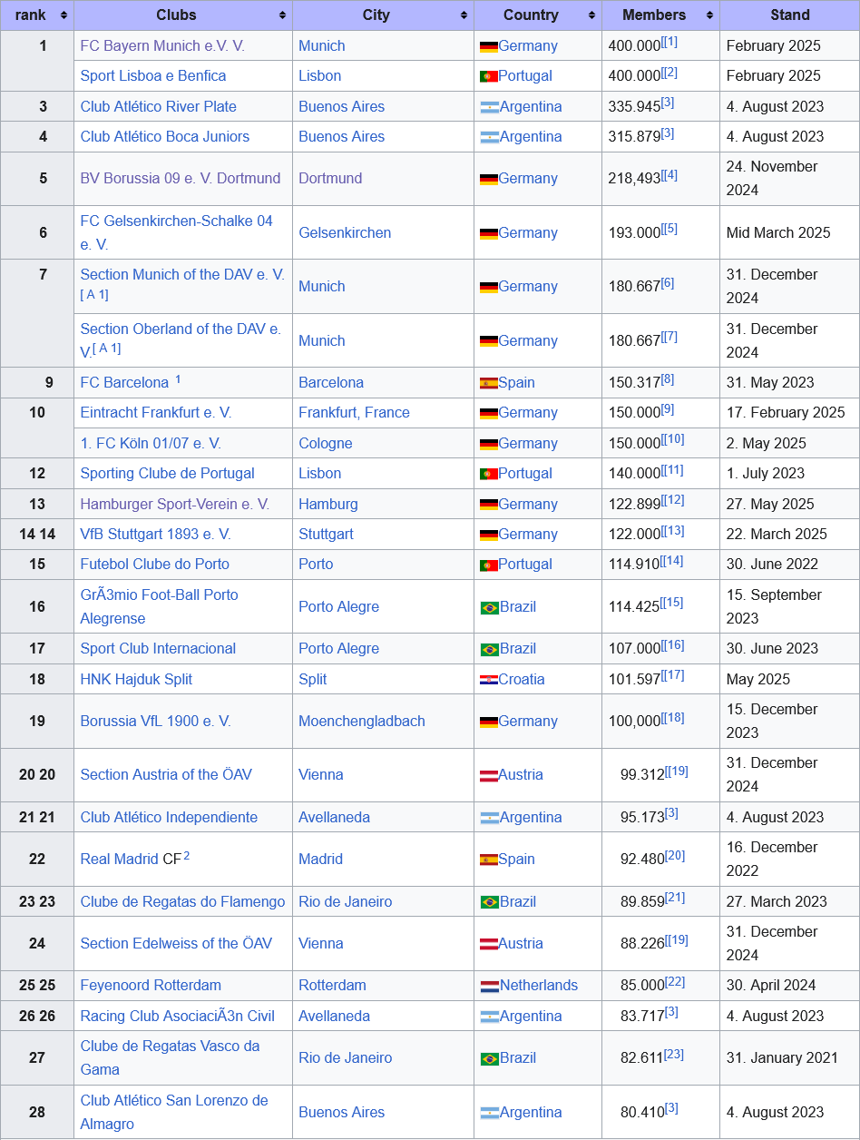860x1140 pixels.
Task: Open Rotterdam city link
Action: pos(332,985)
